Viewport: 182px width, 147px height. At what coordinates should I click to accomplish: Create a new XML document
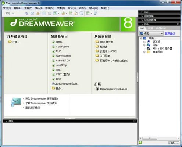point(56,70)
